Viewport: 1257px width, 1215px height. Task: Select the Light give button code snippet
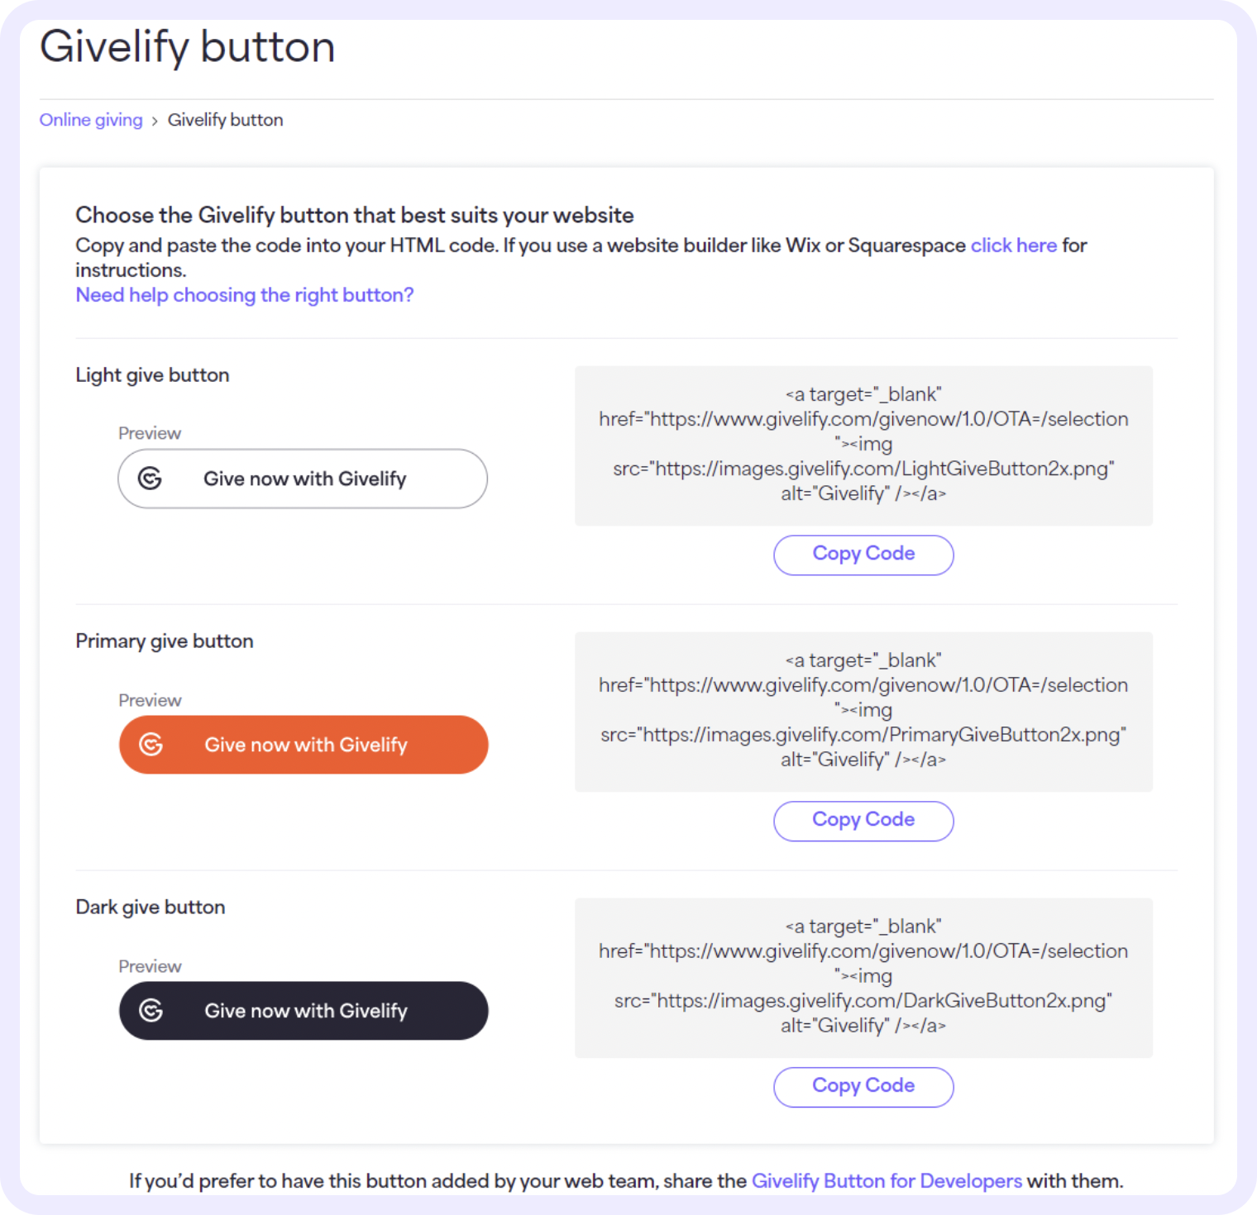pos(863,444)
